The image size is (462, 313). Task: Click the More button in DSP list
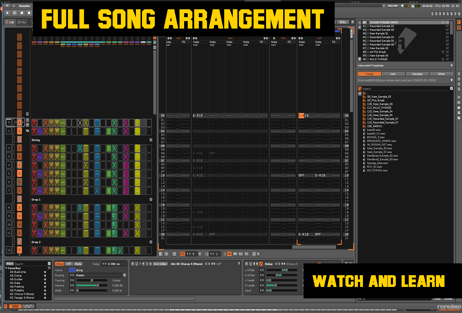point(10,264)
